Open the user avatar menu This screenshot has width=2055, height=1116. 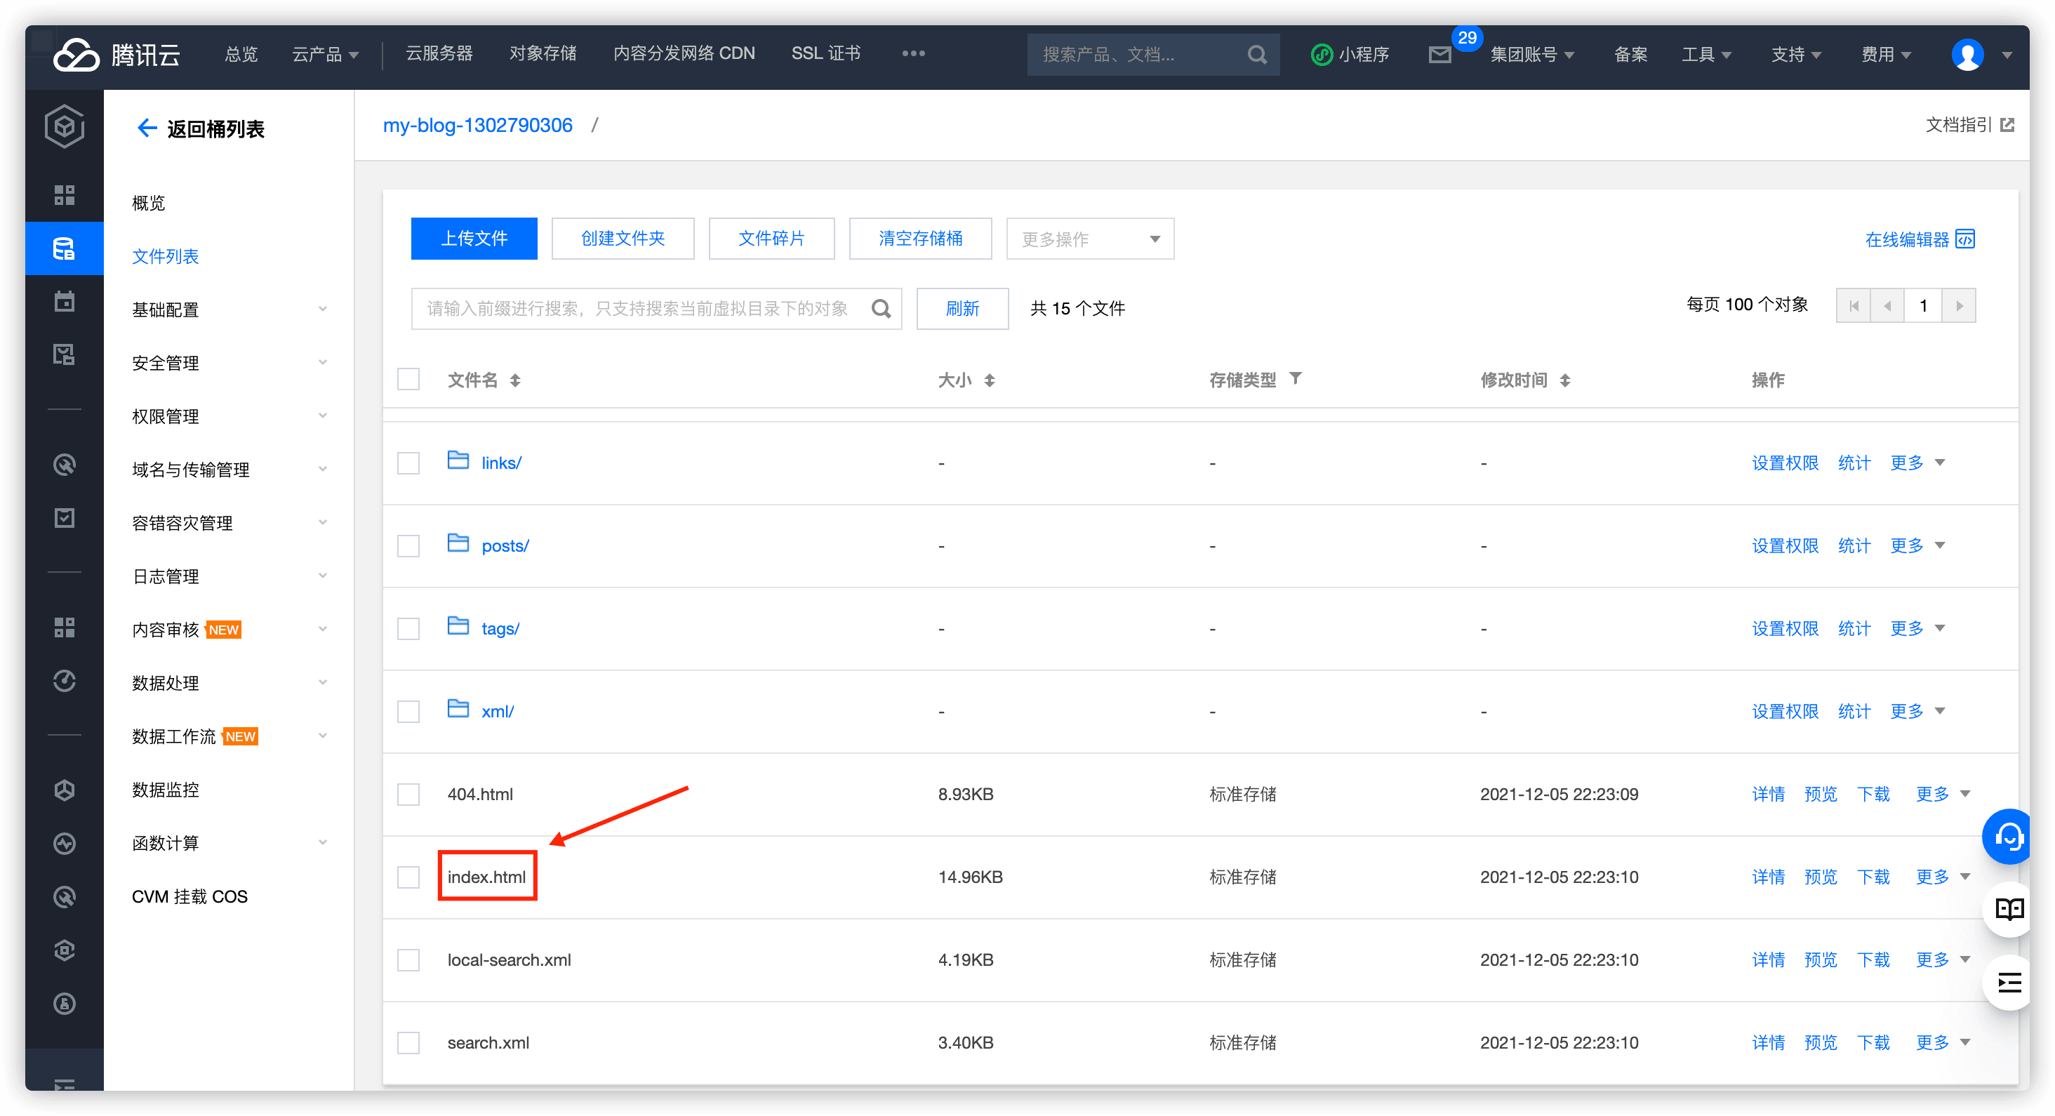[x=1967, y=54]
